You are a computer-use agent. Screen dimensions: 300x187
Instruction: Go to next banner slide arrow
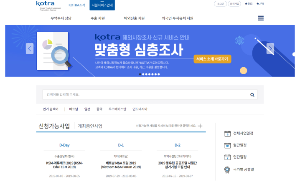(x=270, y=49)
